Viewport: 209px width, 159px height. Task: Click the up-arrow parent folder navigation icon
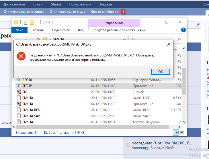pos(38,39)
